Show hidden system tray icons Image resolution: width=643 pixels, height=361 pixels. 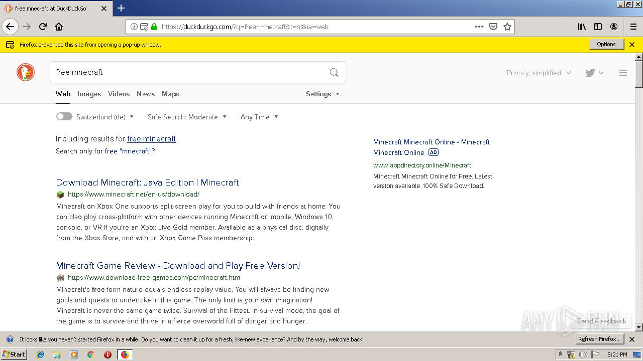tap(560, 354)
